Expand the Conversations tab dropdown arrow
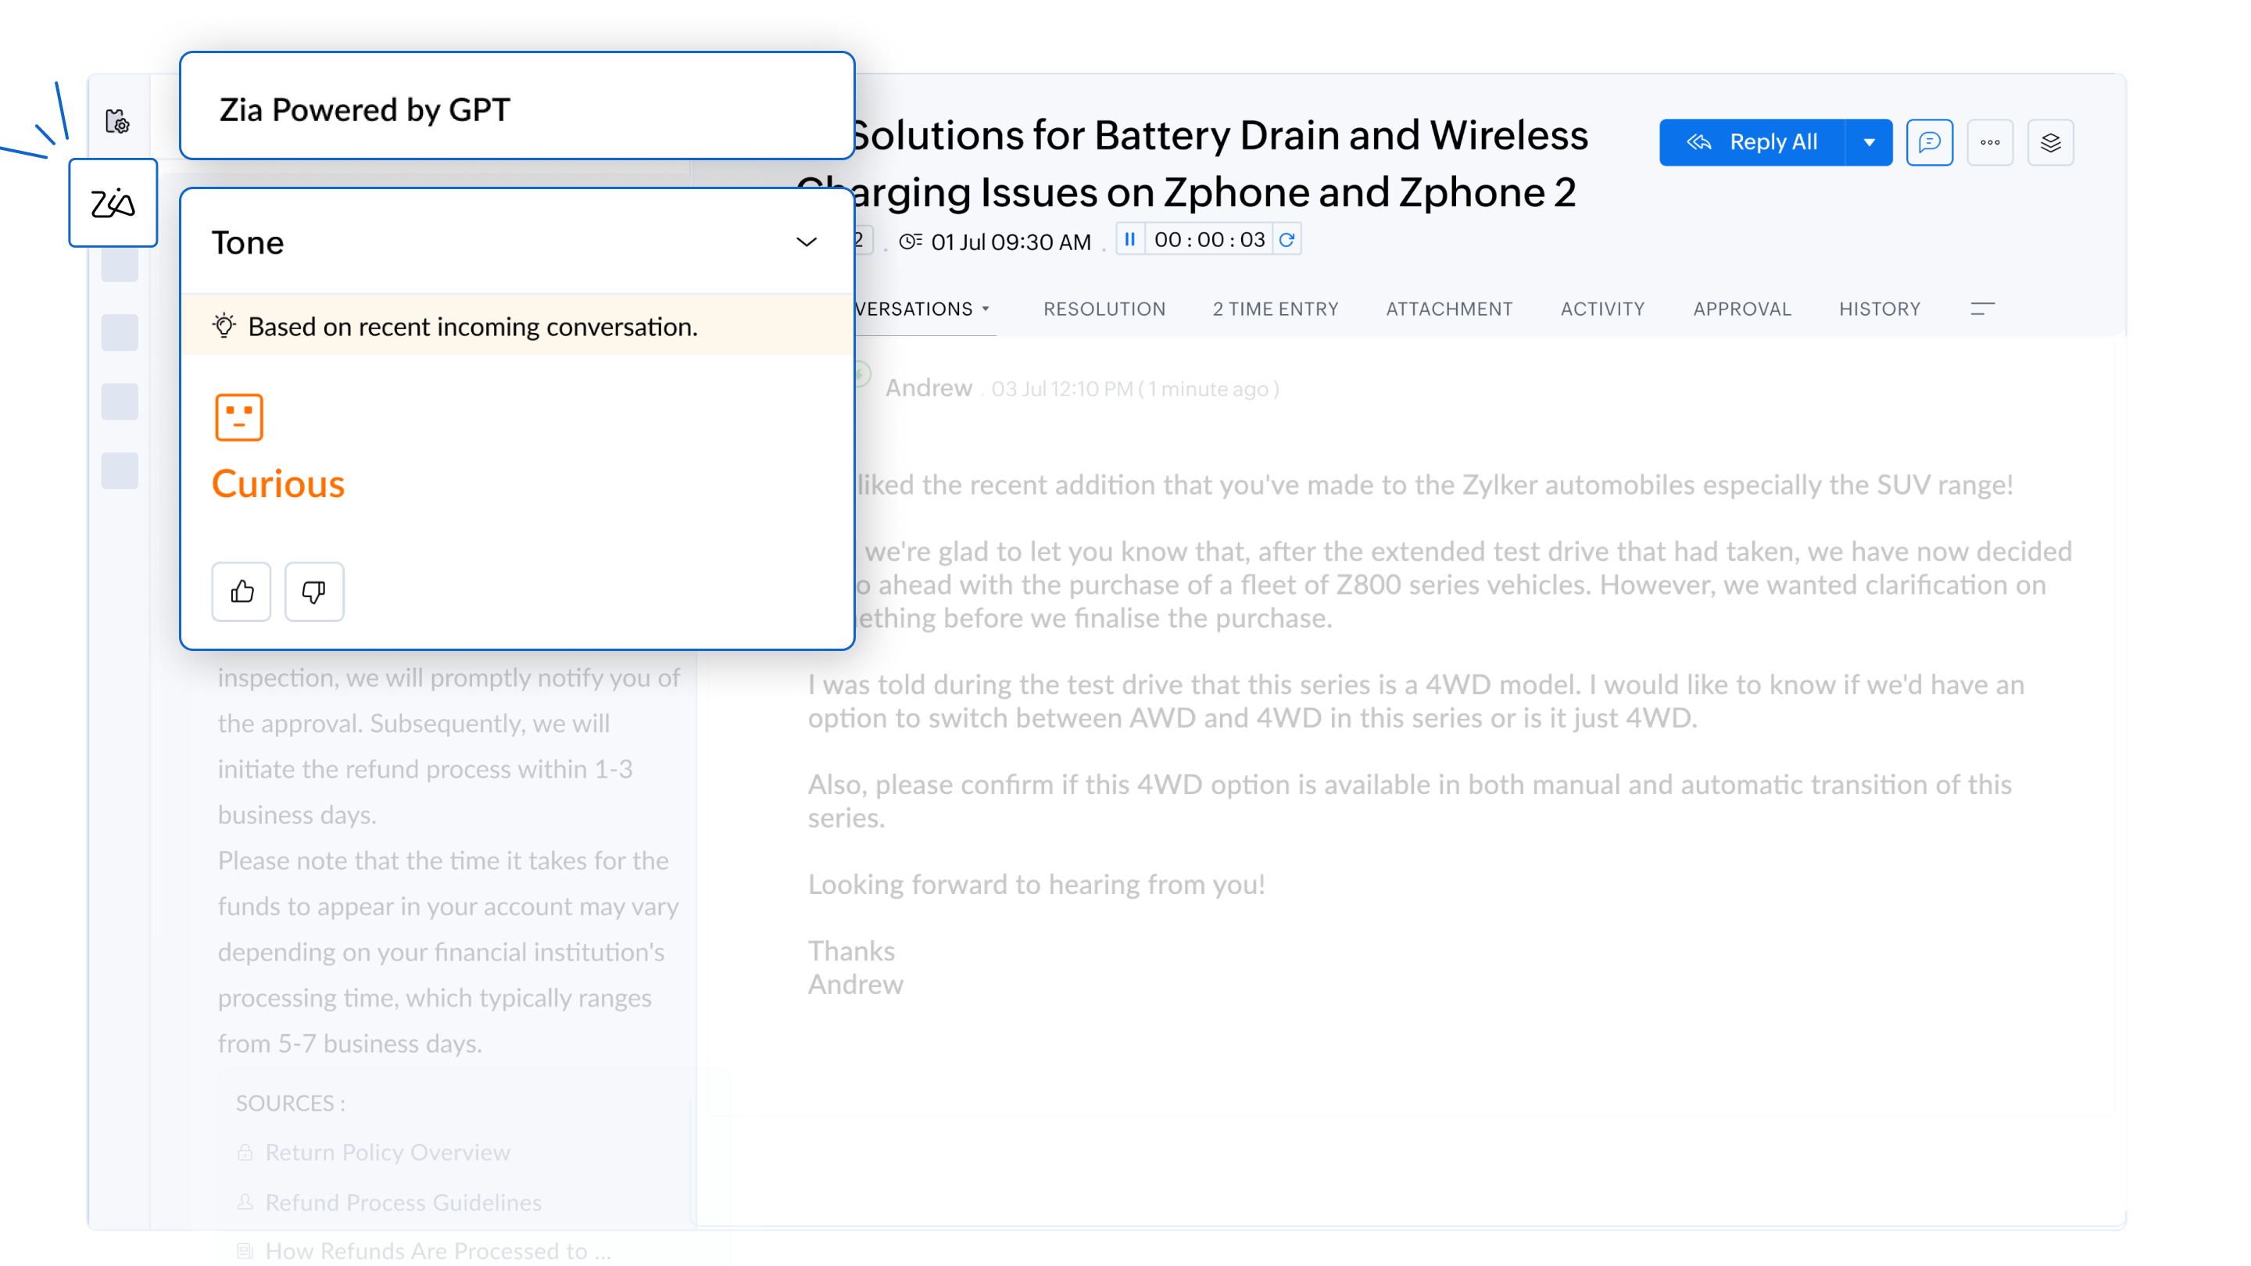 click(x=986, y=309)
